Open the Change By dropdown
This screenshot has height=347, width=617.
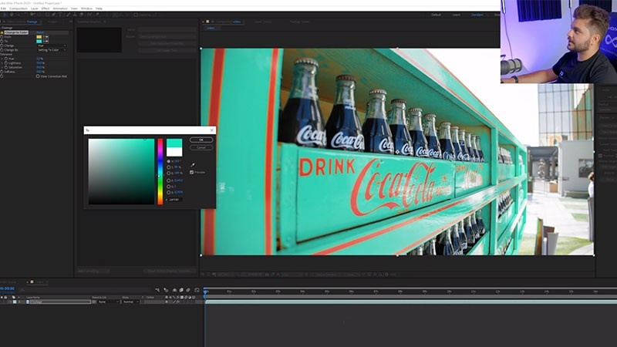click(51, 50)
